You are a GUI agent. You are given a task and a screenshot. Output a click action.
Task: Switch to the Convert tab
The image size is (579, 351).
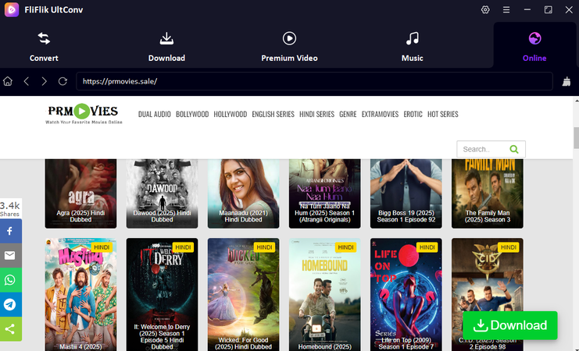[x=44, y=47]
